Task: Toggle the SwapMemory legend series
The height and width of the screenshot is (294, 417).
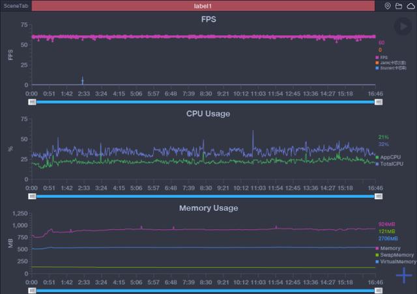Action: pyautogui.click(x=395, y=255)
